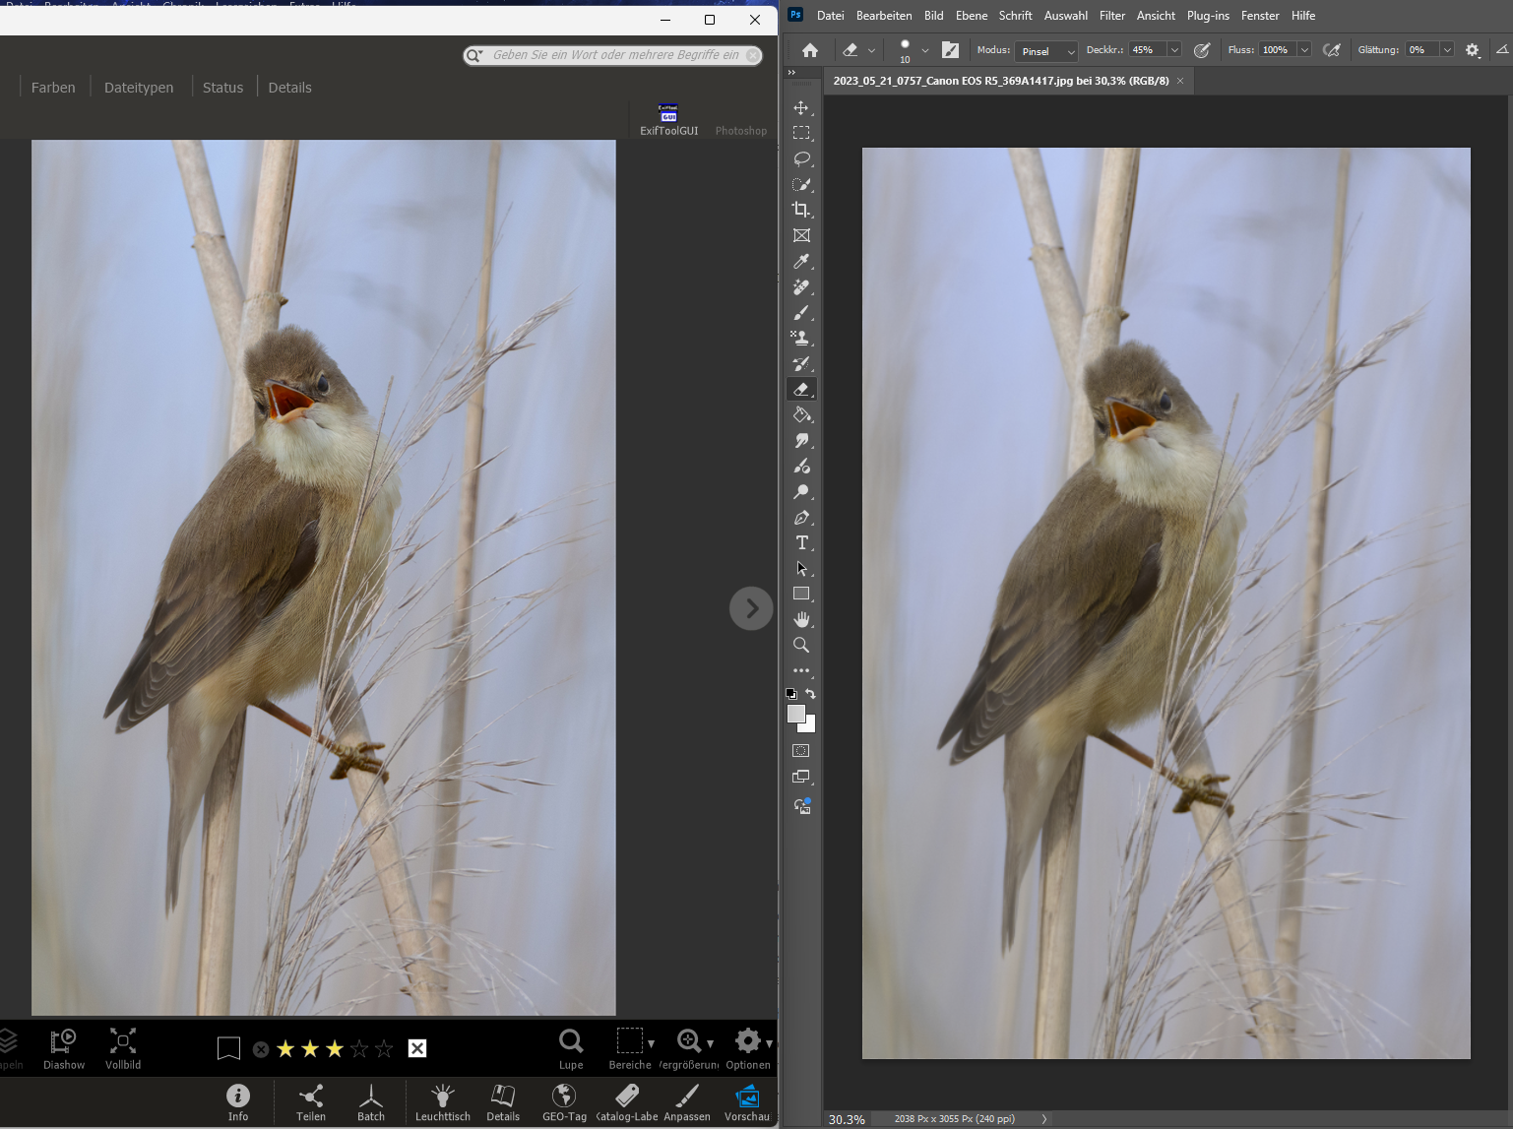Image resolution: width=1513 pixels, height=1129 pixels.
Task: Select the Pen tool
Action: [x=801, y=517]
